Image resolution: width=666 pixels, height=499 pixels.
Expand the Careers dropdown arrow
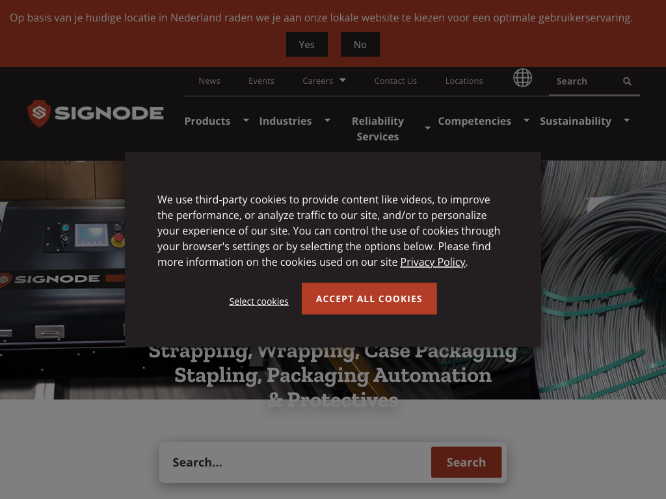(x=343, y=80)
